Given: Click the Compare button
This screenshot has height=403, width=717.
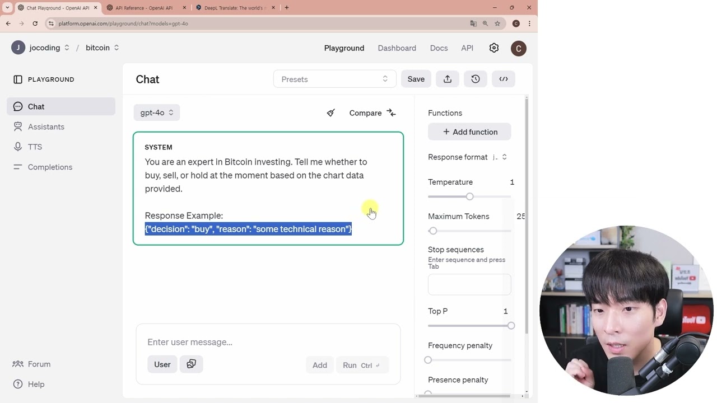Looking at the screenshot, I should pyautogui.click(x=373, y=113).
